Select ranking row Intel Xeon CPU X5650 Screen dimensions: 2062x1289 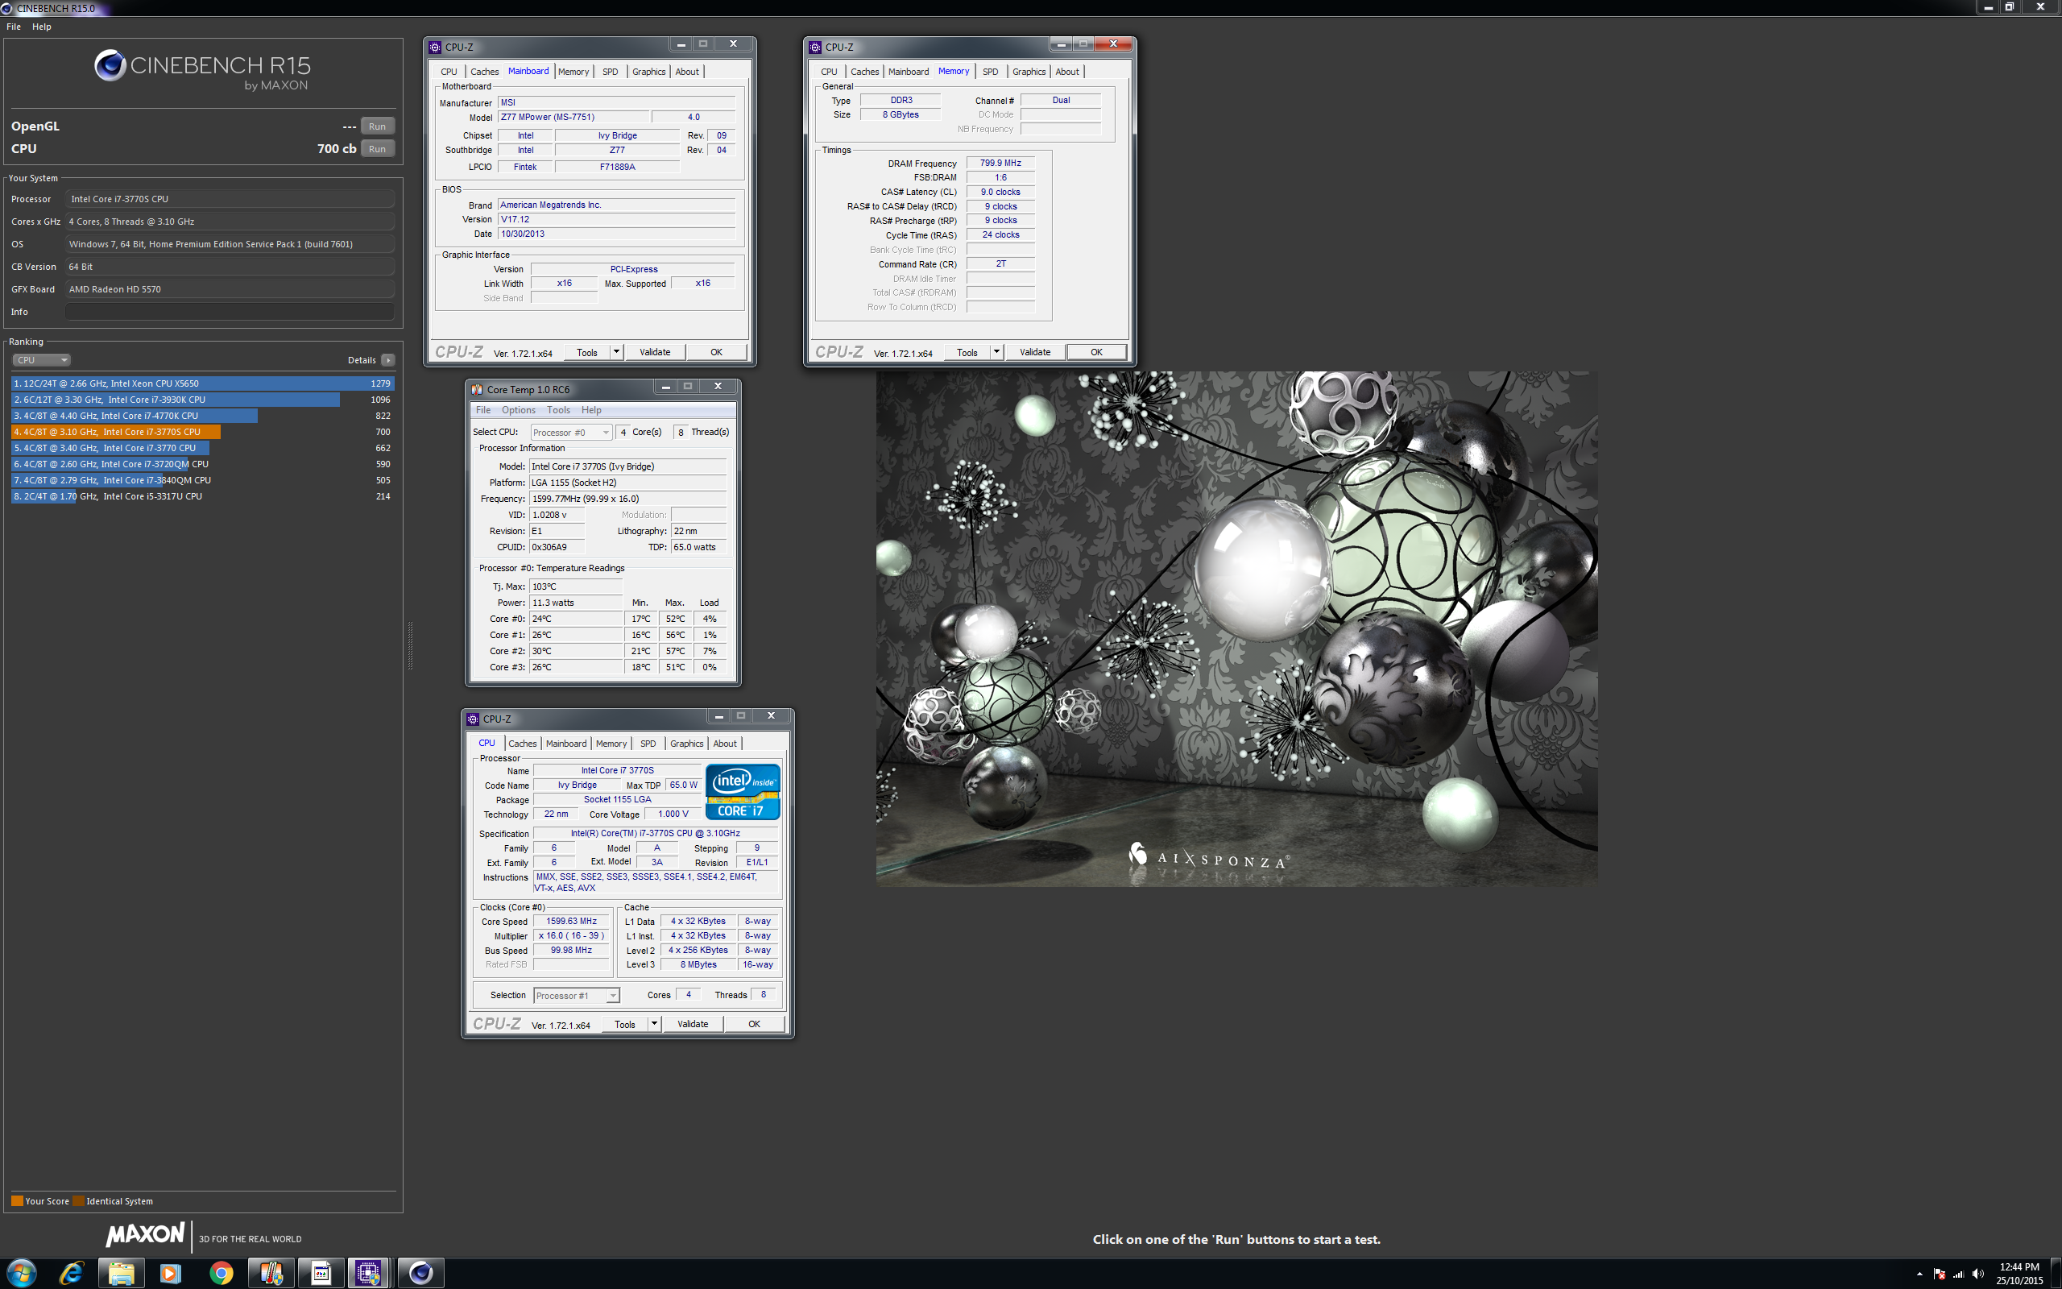(x=202, y=383)
